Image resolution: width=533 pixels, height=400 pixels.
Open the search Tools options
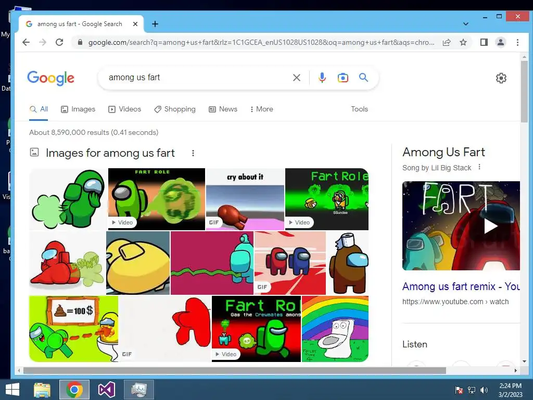click(x=359, y=109)
